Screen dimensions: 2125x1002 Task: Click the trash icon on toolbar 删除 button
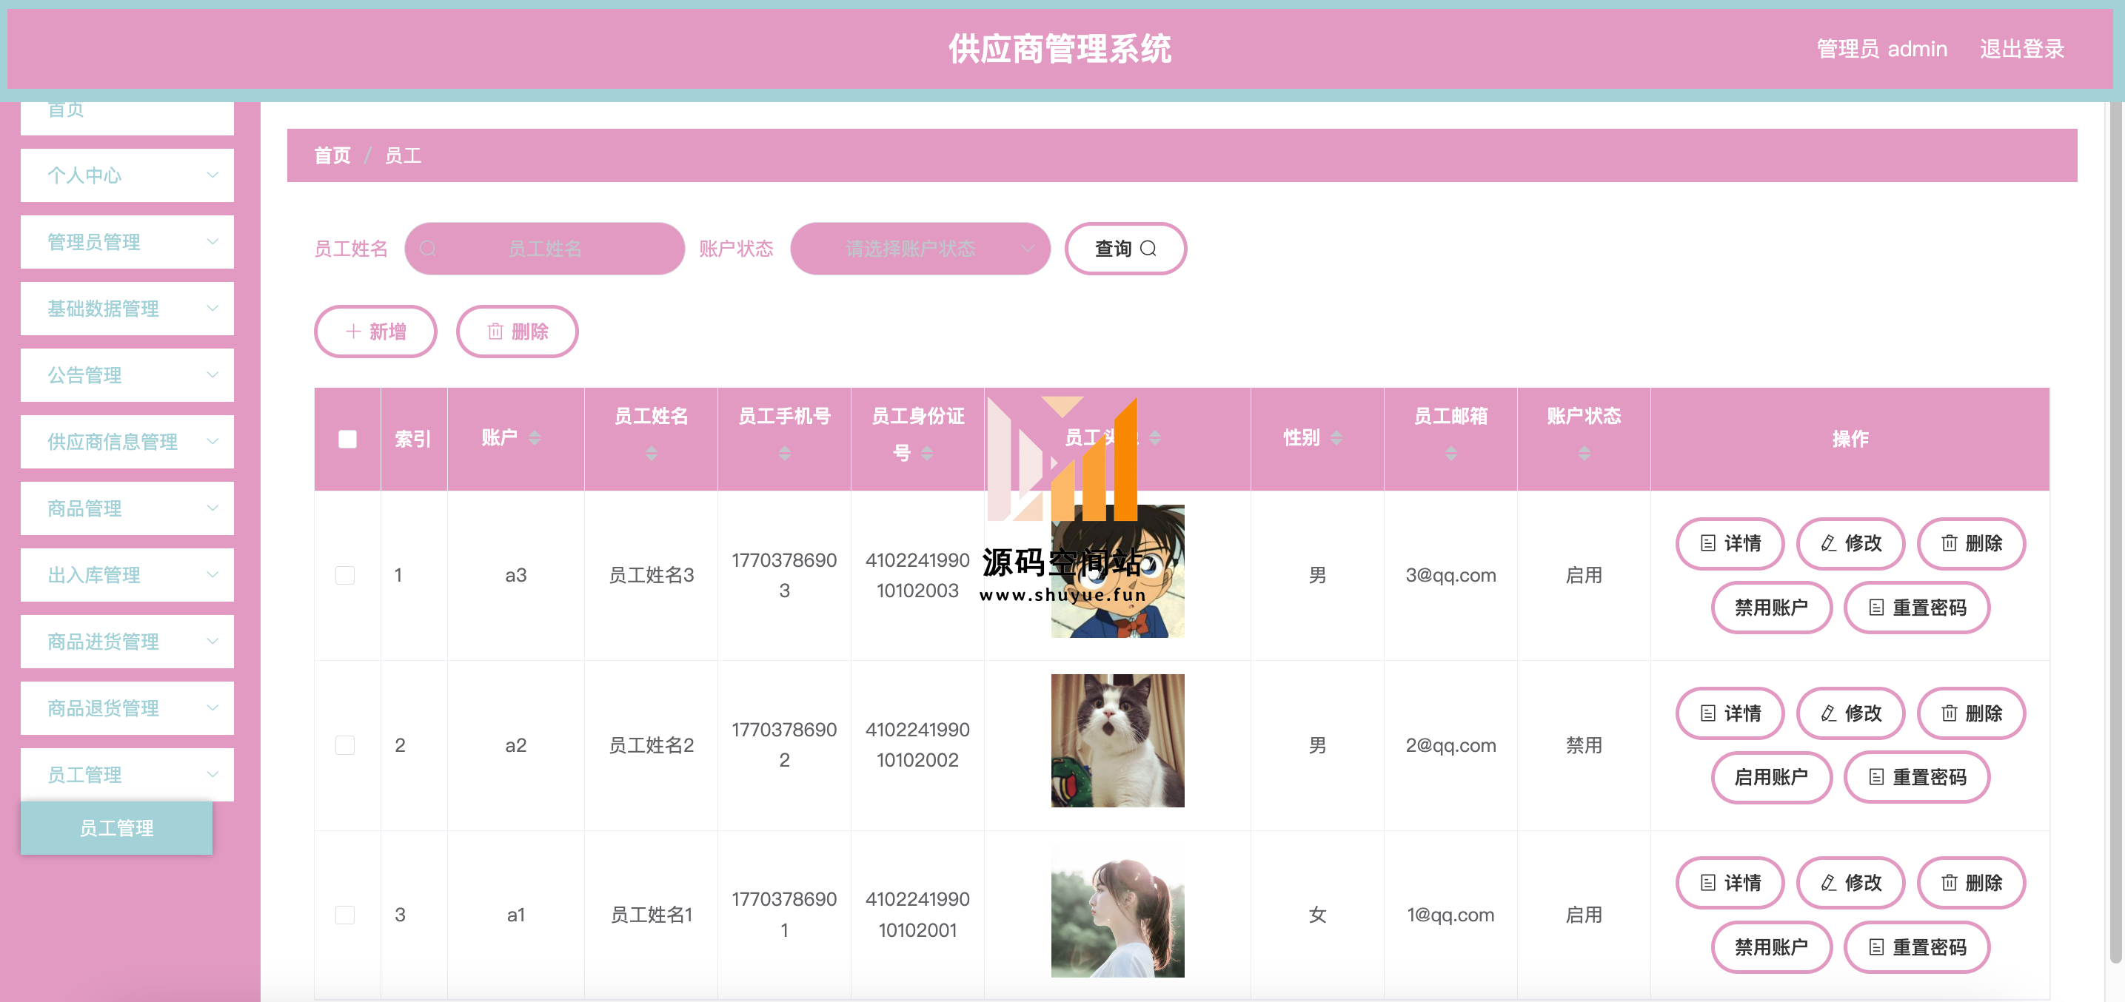(x=495, y=332)
